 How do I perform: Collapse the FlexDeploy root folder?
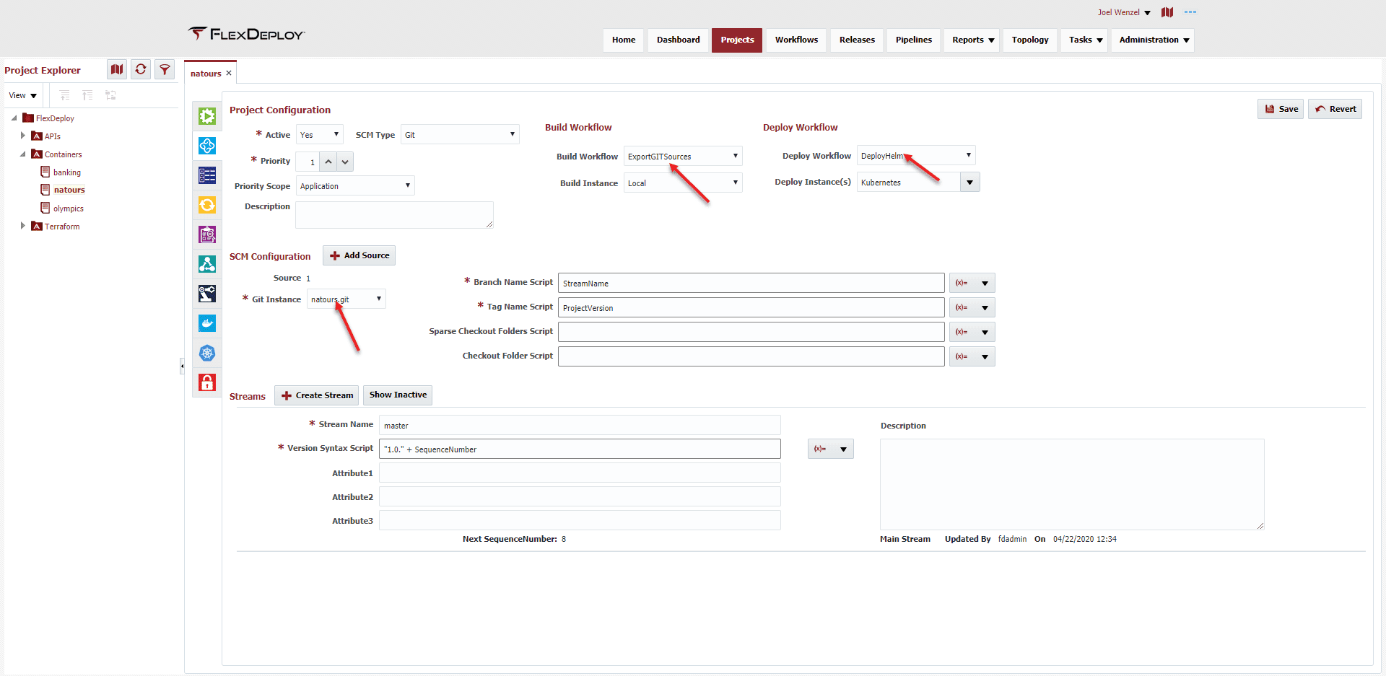(x=14, y=118)
